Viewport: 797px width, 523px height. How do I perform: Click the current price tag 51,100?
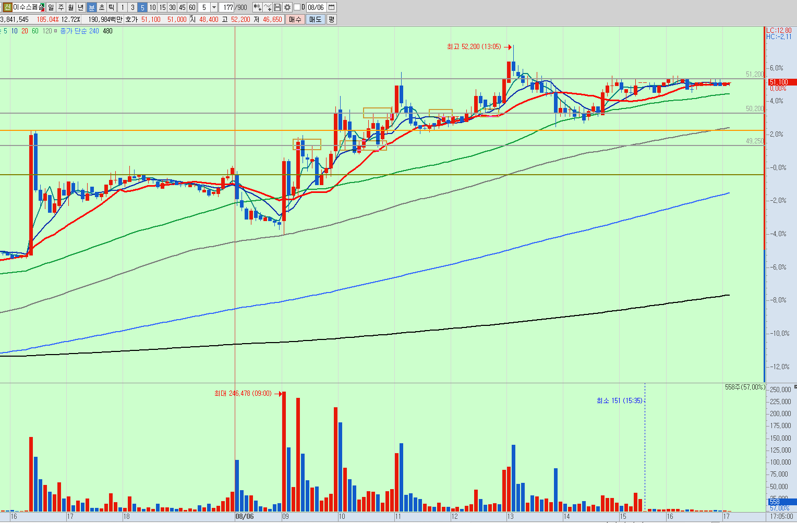click(x=781, y=82)
